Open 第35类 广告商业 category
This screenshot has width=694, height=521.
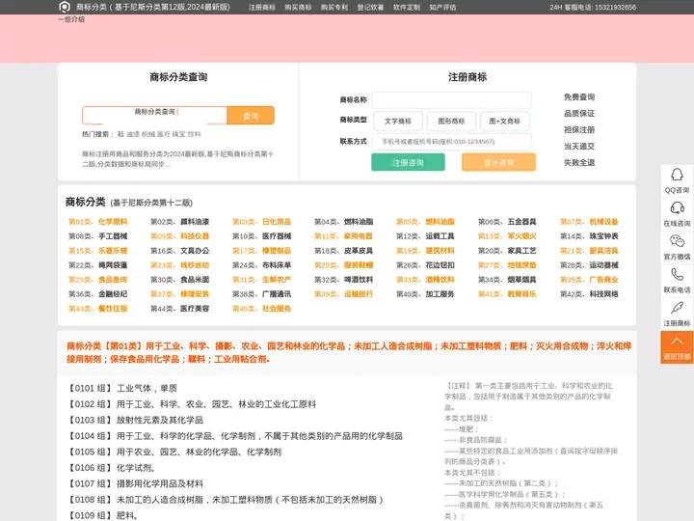pos(589,280)
